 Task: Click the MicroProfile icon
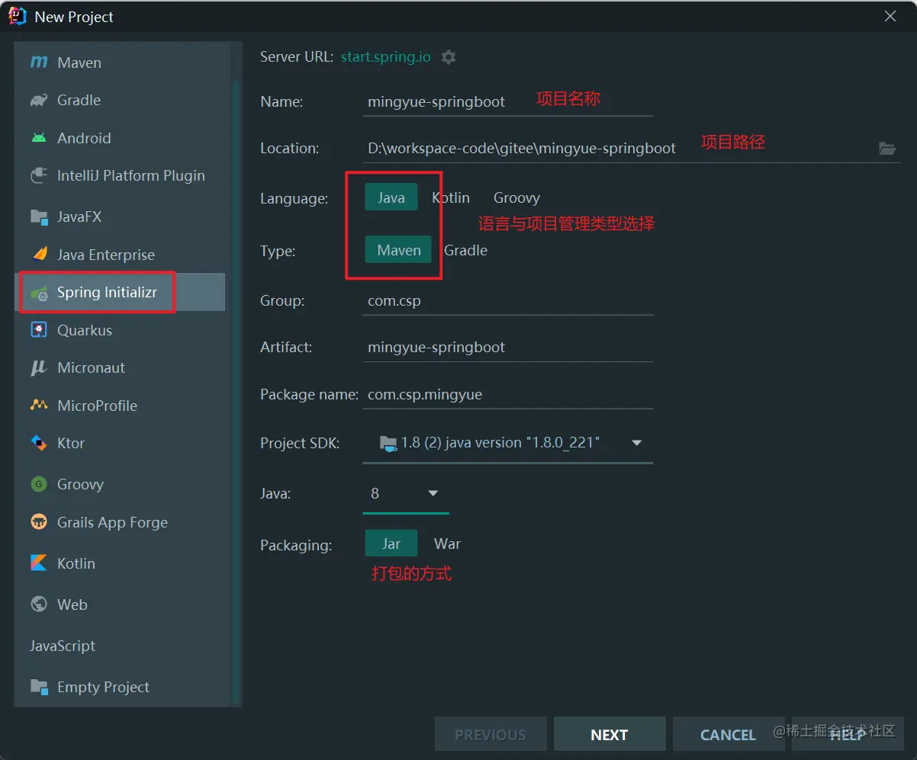pyautogui.click(x=39, y=406)
